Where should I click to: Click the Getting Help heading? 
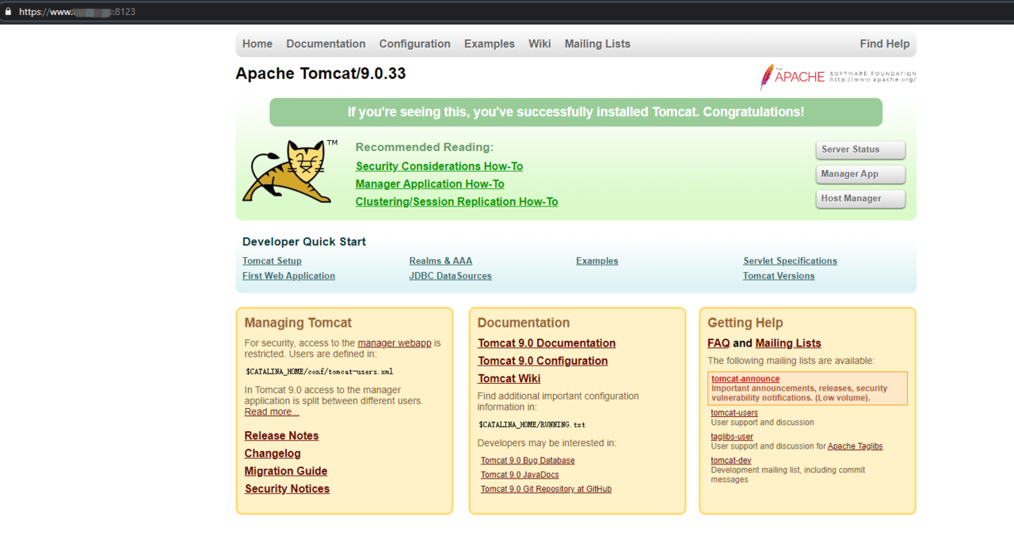click(x=745, y=323)
